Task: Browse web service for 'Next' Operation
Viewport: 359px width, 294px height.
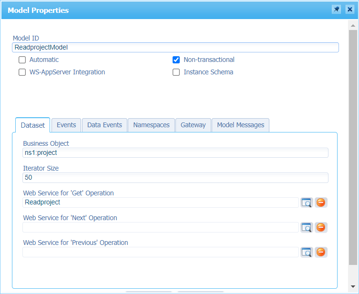Action: [307, 227]
